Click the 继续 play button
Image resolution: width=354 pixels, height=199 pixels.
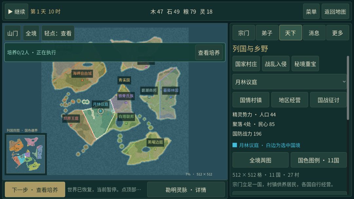click(x=16, y=11)
